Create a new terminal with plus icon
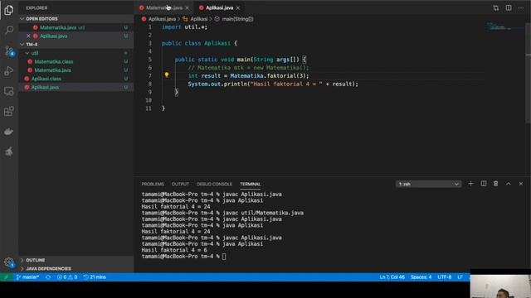Screen dimensions: 531x298 click(470, 184)
